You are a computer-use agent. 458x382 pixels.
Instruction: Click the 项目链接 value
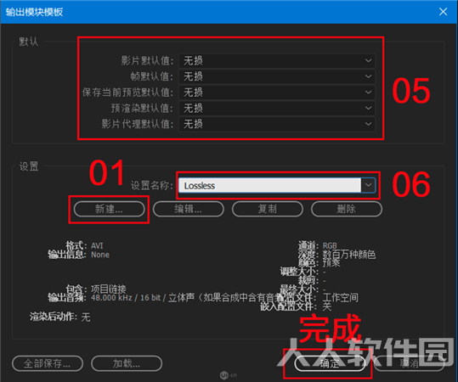click(x=109, y=289)
